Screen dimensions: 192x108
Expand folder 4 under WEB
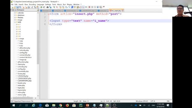coord(17,31)
